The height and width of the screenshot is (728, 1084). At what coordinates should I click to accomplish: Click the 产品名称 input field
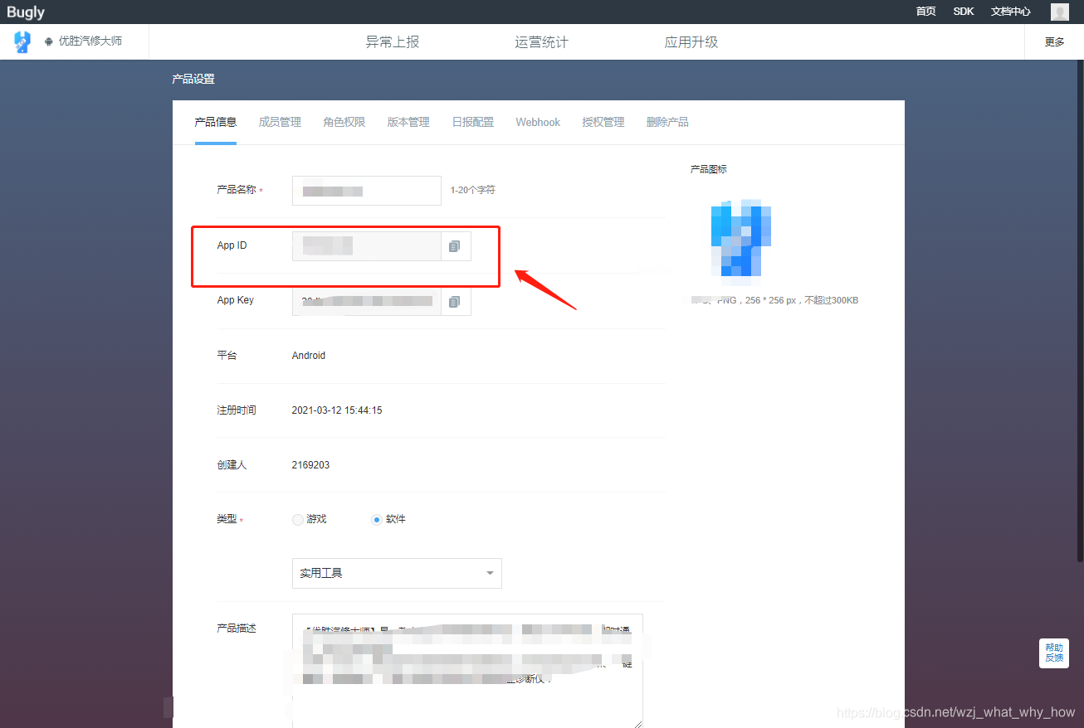click(367, 191)
